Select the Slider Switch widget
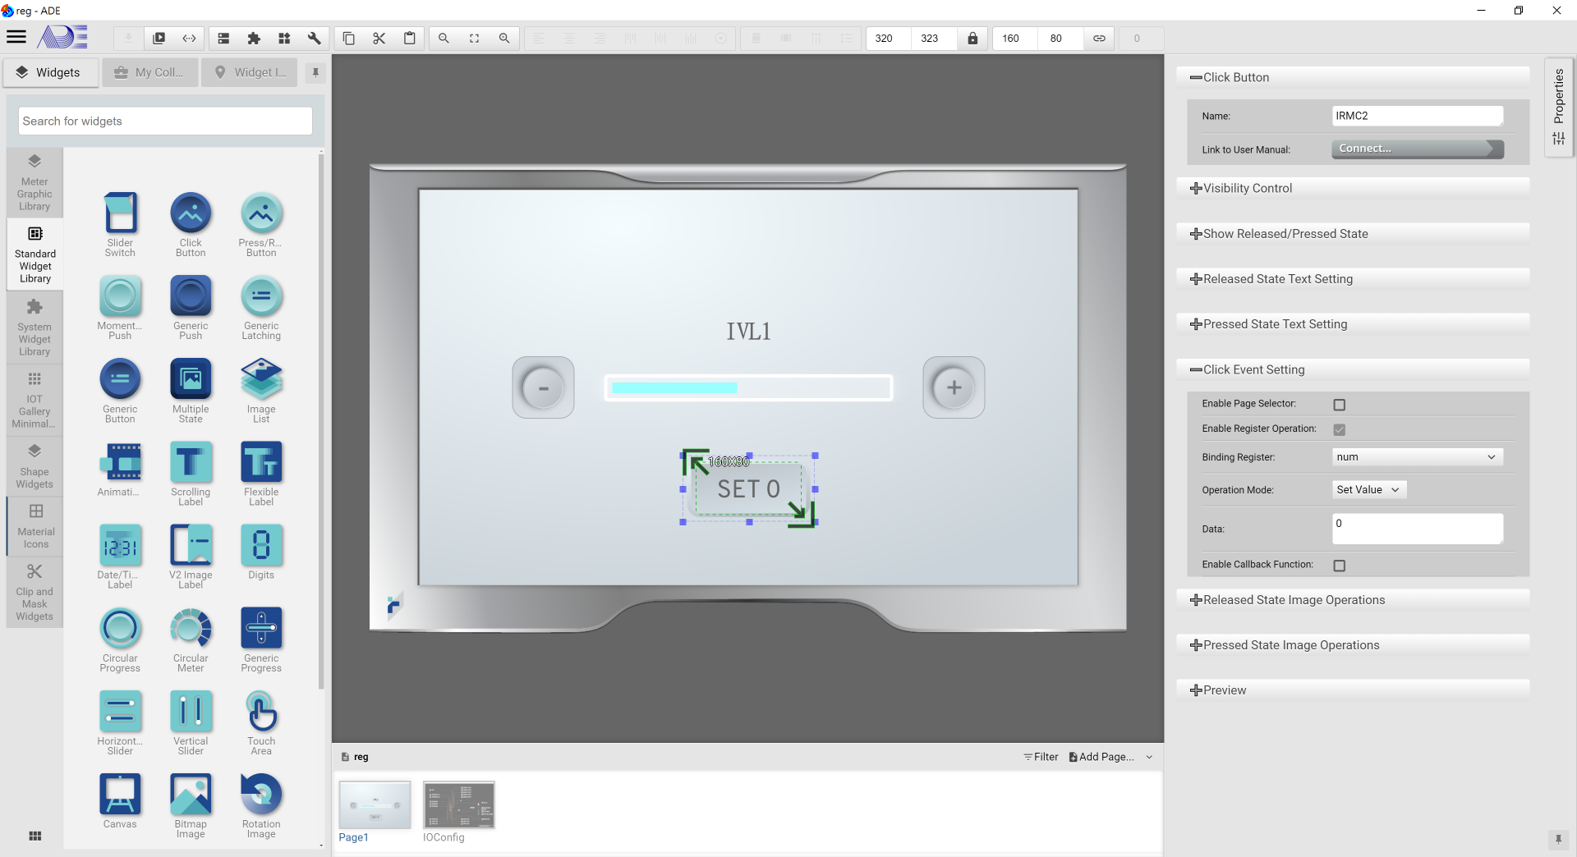This screenshot has width=1577, height=857. coord(120,213)
